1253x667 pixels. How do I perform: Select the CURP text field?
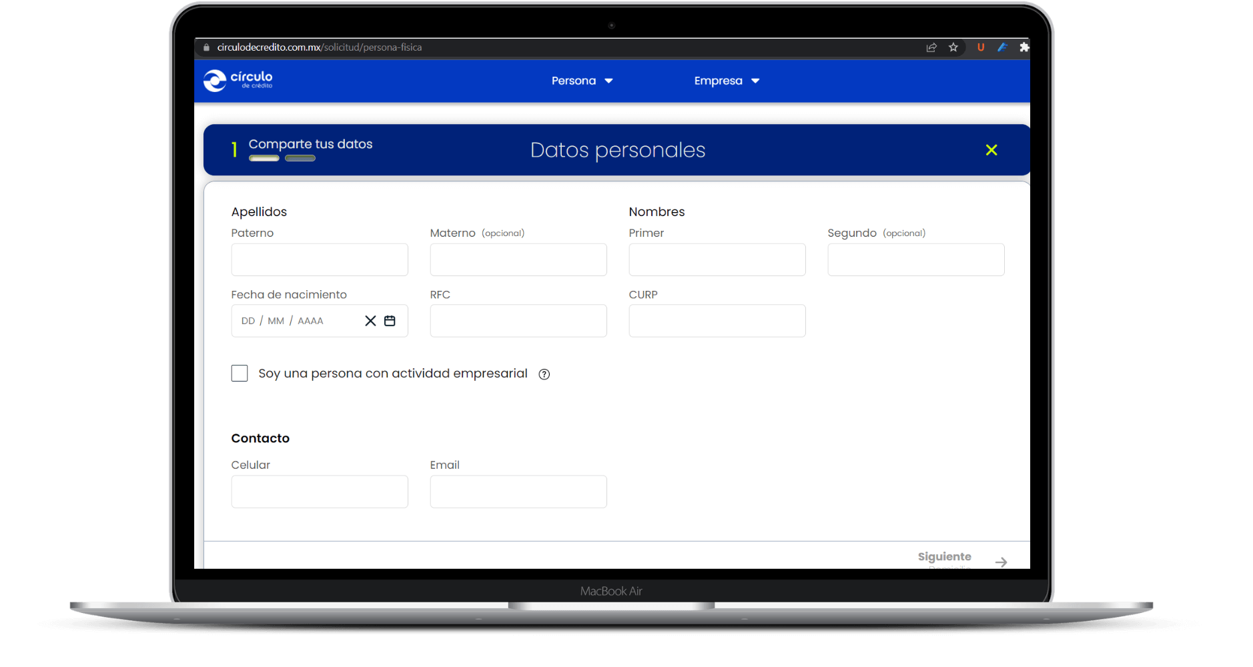(x=717, y=321)
